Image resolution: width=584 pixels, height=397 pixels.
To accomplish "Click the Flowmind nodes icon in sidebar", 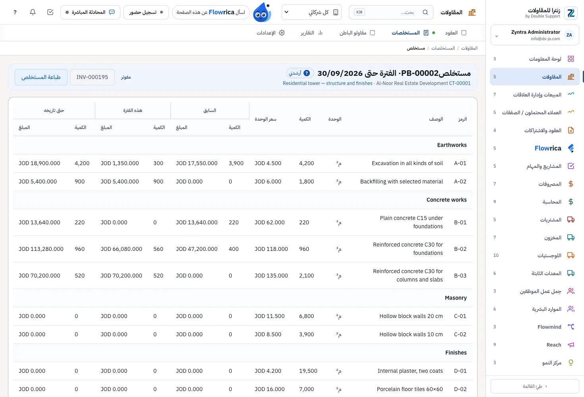I will point(571,327).
